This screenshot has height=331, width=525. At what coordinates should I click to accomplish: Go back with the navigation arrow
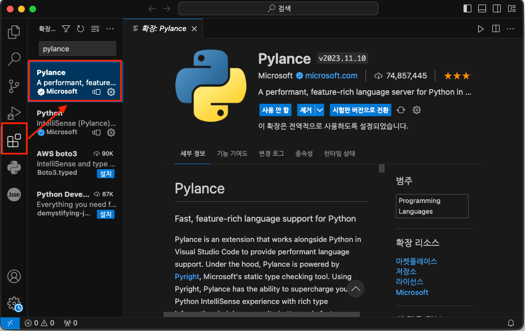(152, 8)
